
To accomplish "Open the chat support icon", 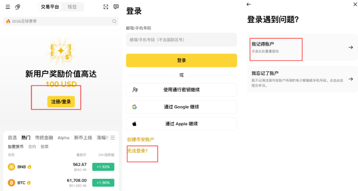I will tap(116, 7).
